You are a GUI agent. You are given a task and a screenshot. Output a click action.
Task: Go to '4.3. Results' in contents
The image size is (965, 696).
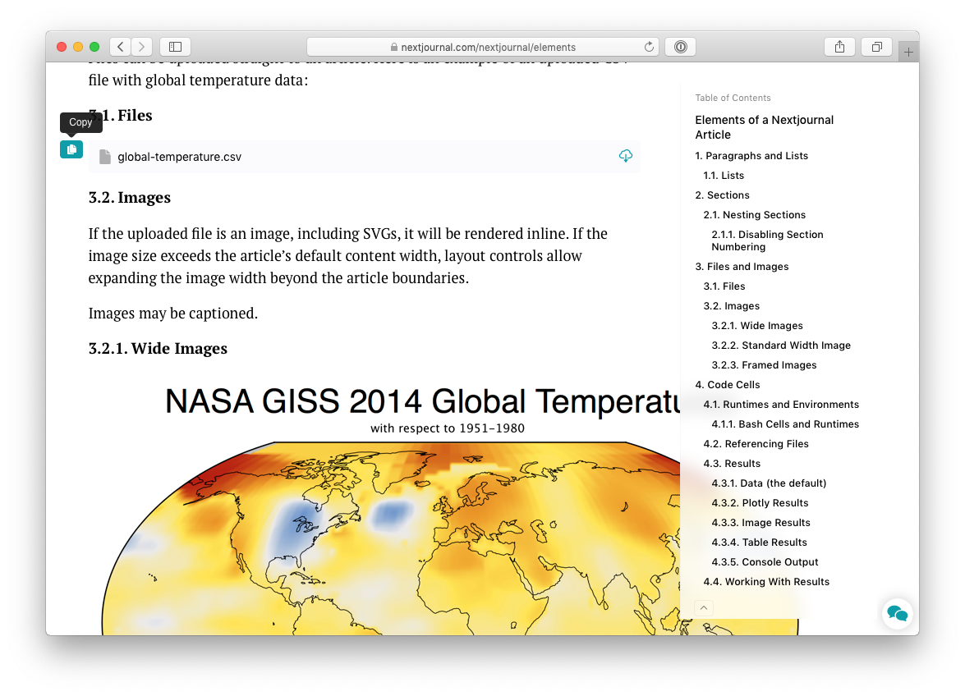[x=732, y=463]
